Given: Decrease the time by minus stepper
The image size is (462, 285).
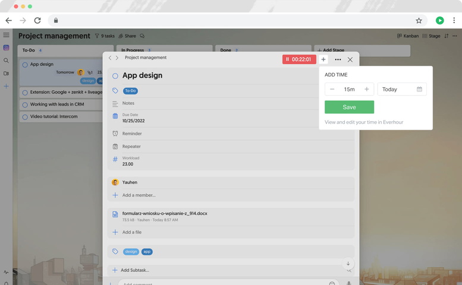Looking at the screenshot, I should (x=332, y=89).
